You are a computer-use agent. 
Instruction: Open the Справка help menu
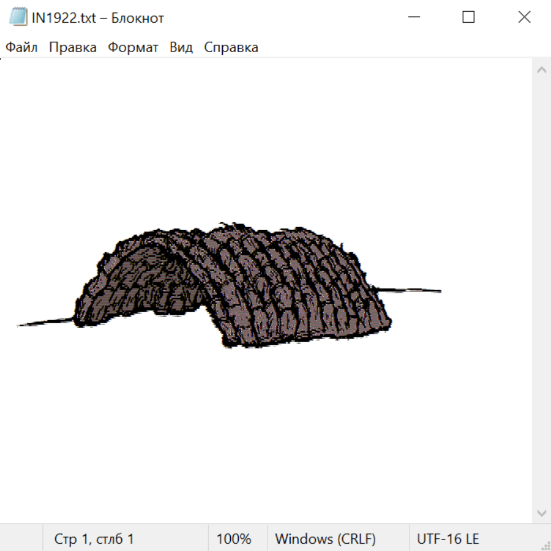(x=231, y=48)
